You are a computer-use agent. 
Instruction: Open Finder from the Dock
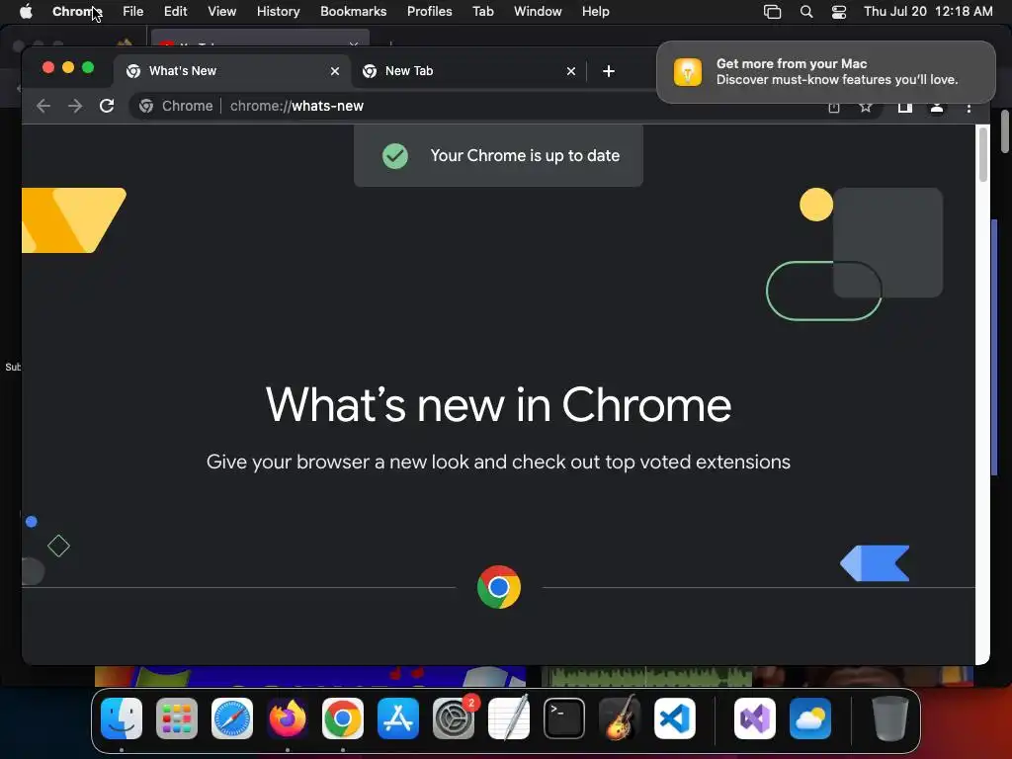point(122,718)
